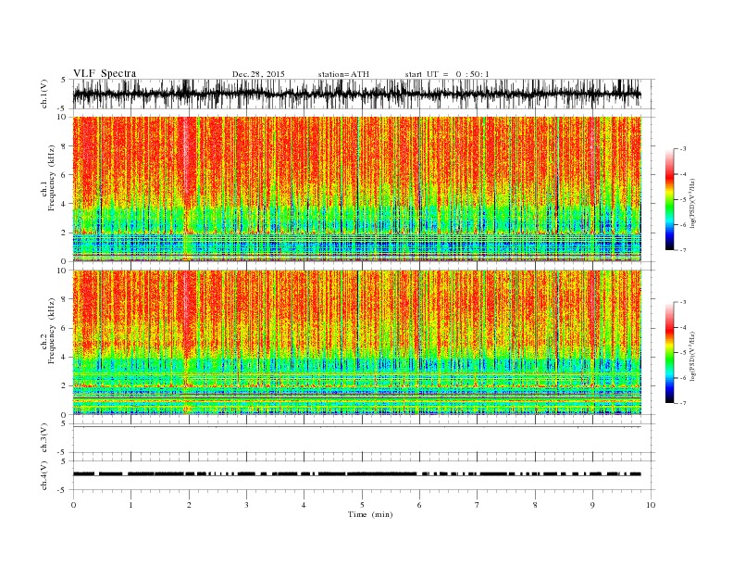Click the 8 kHz tick label of ch.2 spectrogram
This screenshot has height=567, width=733.
[x=65, y=299]
